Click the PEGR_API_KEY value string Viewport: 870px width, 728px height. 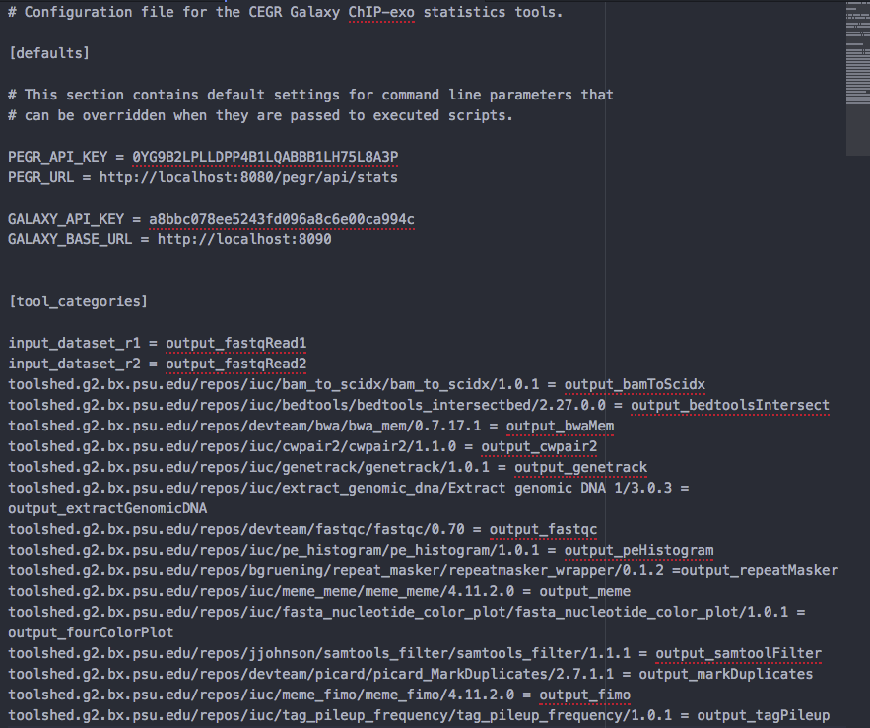click(265, 158)
